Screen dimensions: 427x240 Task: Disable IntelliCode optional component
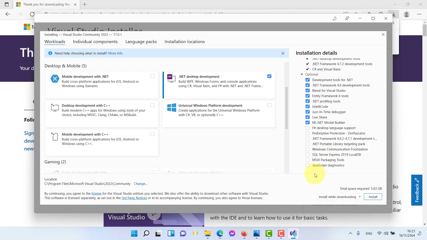[x=308, y=107]
